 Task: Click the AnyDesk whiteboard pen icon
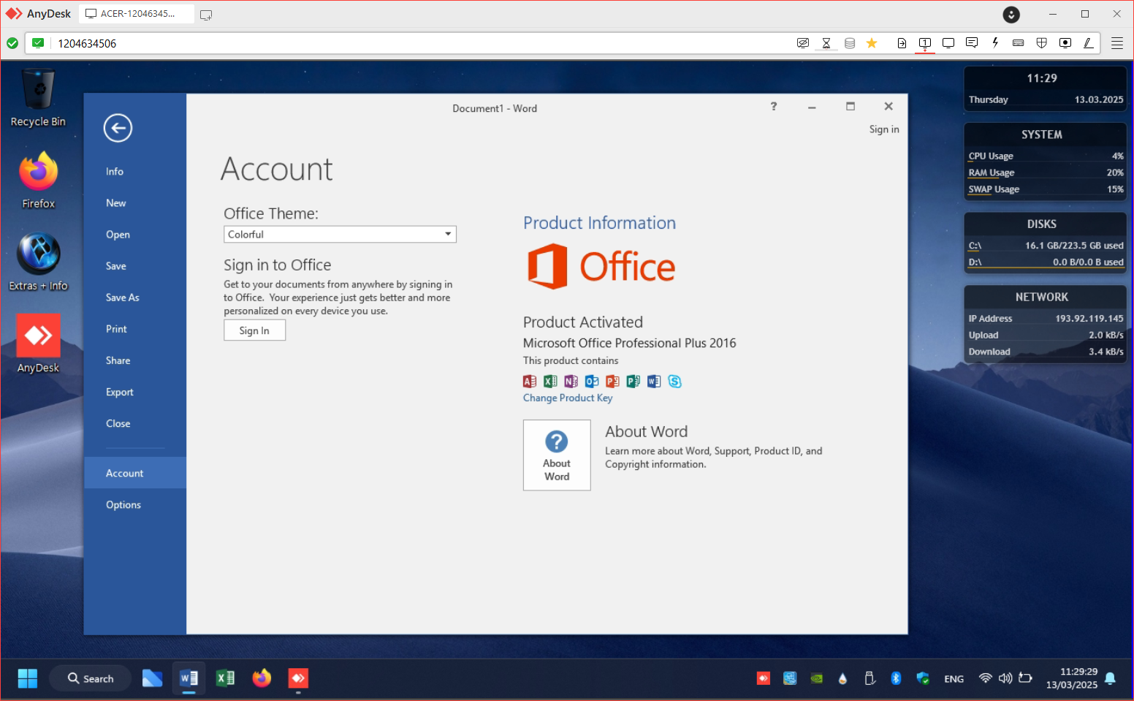(x=1089, y=43)
